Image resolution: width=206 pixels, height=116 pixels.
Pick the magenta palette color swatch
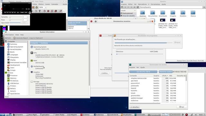(x=4, y=29)
